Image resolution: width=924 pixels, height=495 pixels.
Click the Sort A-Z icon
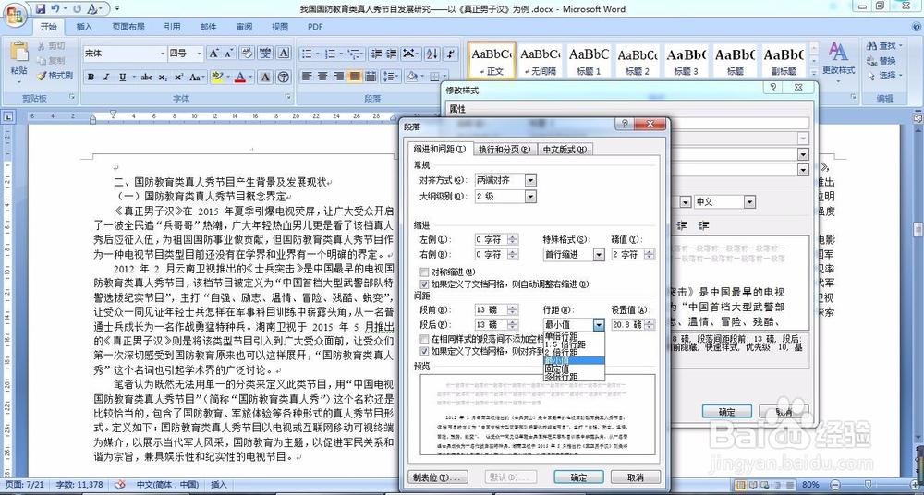[432, 54]
